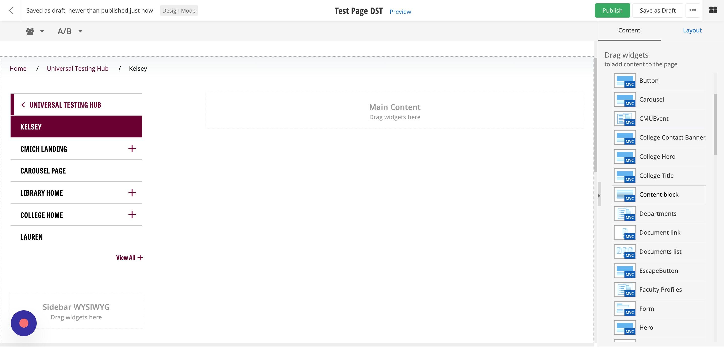The width and height of the screenshot is (724, 347).
Task: Select the Content block widget icon
Action: pos(625,194)
